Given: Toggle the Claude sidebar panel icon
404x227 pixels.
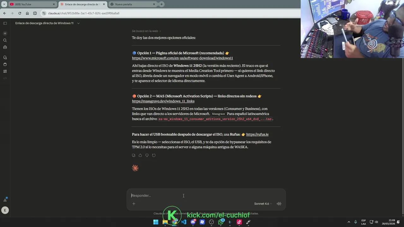Looking at the screenshot, I should tap(5, 23).
